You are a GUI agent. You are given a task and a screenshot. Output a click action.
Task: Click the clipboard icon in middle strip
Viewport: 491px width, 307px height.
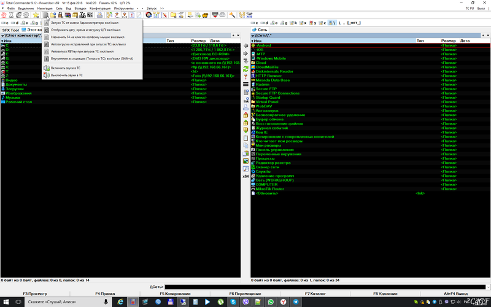[246, 138]
